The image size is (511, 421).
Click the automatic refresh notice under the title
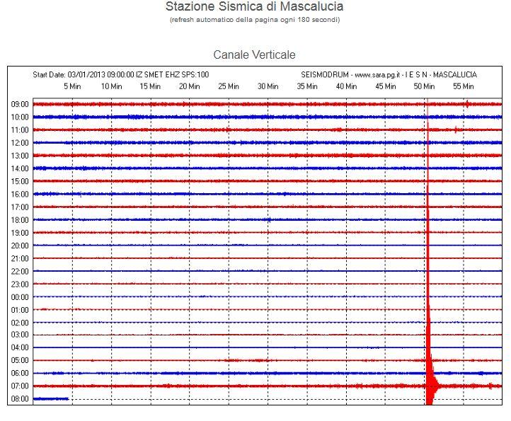tap(255, 20)
